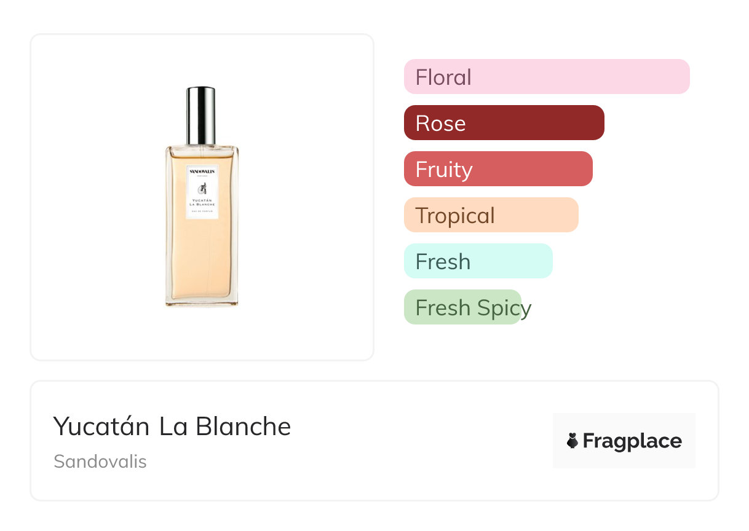Click the peach liquid of the perfume bottle

tap(202, 258)
